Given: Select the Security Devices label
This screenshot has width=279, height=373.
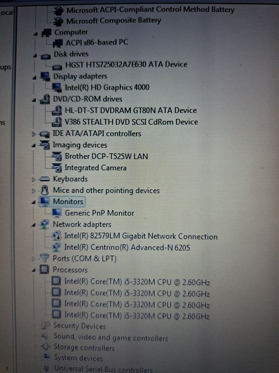Looking at the screenshot, I should pyautogui.click(x=80, y=326).
